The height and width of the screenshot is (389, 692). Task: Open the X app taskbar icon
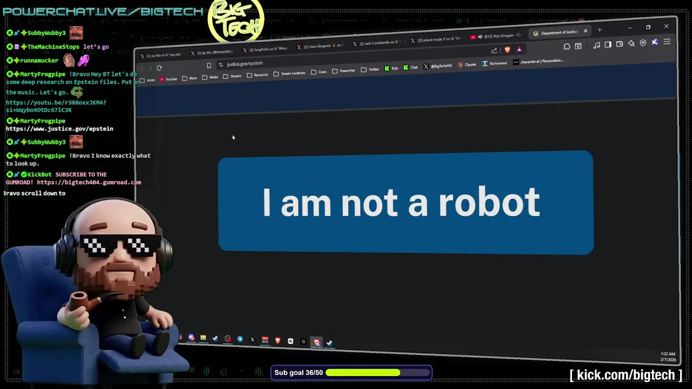(x=252, y=340)
